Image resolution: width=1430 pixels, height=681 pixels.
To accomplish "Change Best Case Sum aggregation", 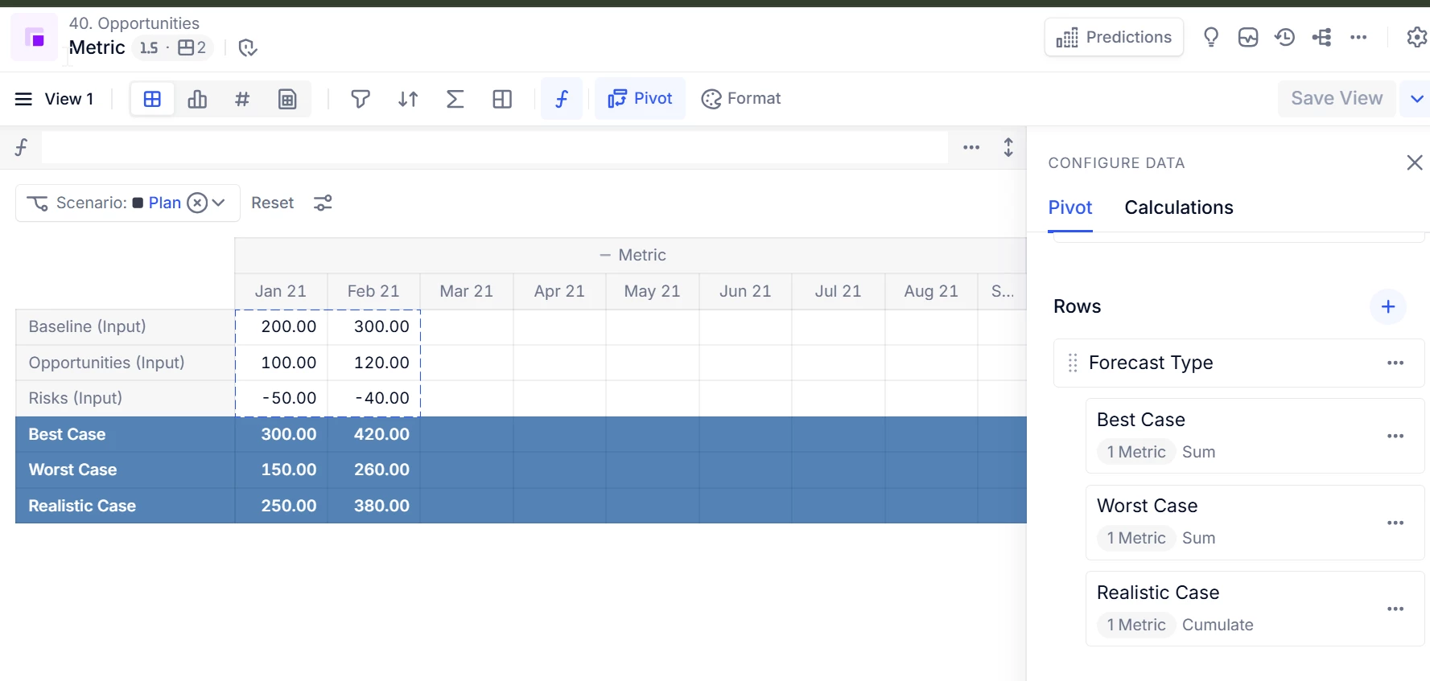I will tap(1198, 452).
